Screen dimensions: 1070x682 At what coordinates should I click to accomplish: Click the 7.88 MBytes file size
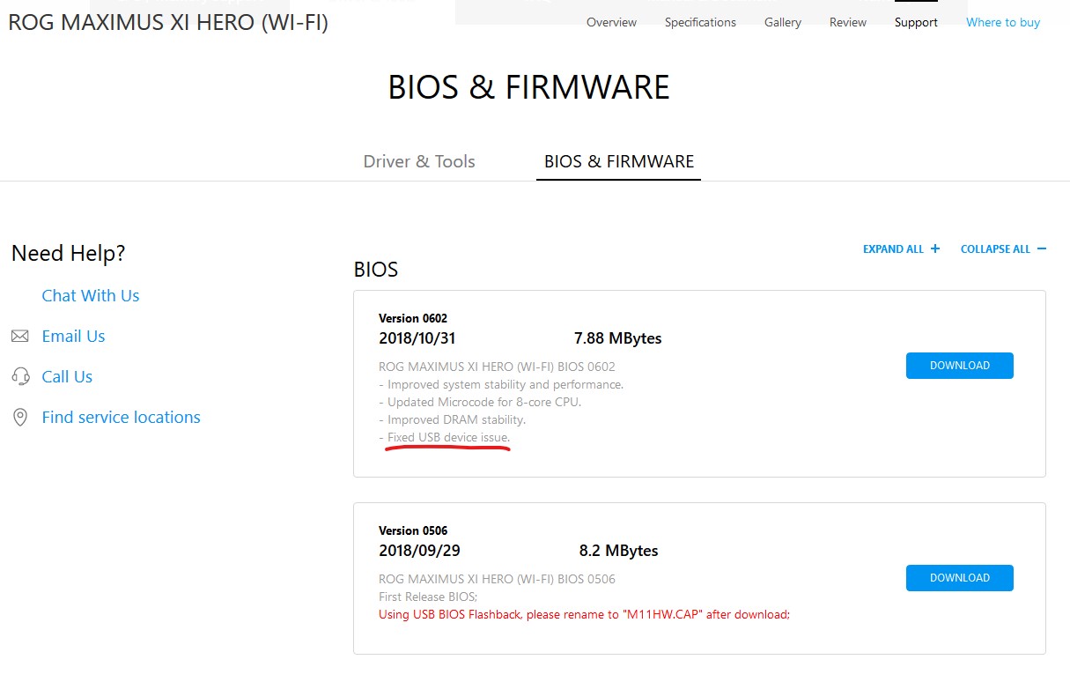tap(617, 338)
